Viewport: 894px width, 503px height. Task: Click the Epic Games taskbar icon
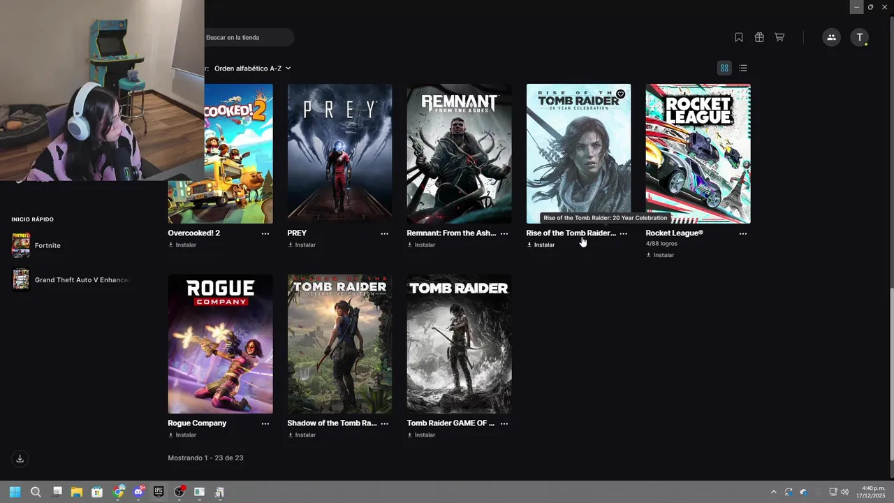pyautogui.click(x=159, y=492)
